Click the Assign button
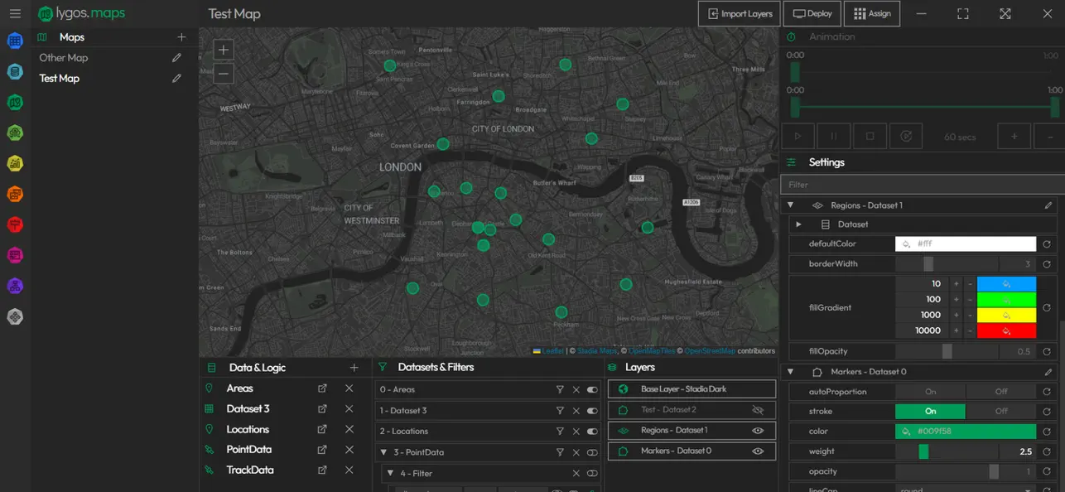1065x492 pixels. pyautogui.click(x=872, y=14)
